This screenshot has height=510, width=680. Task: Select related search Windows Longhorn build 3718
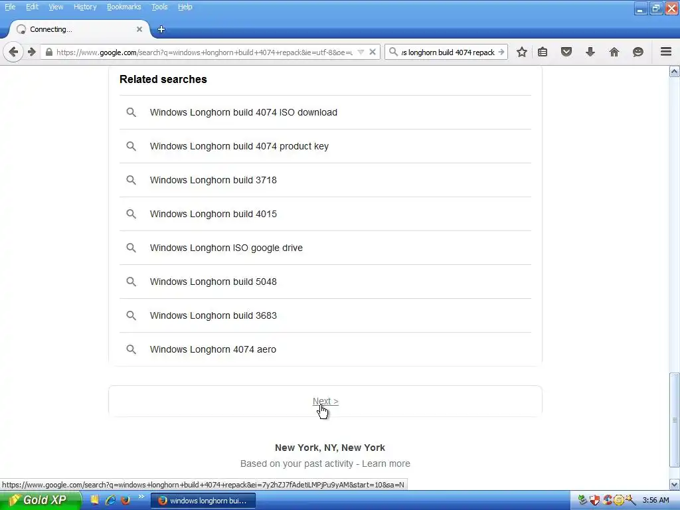click(x=325, y=180)
